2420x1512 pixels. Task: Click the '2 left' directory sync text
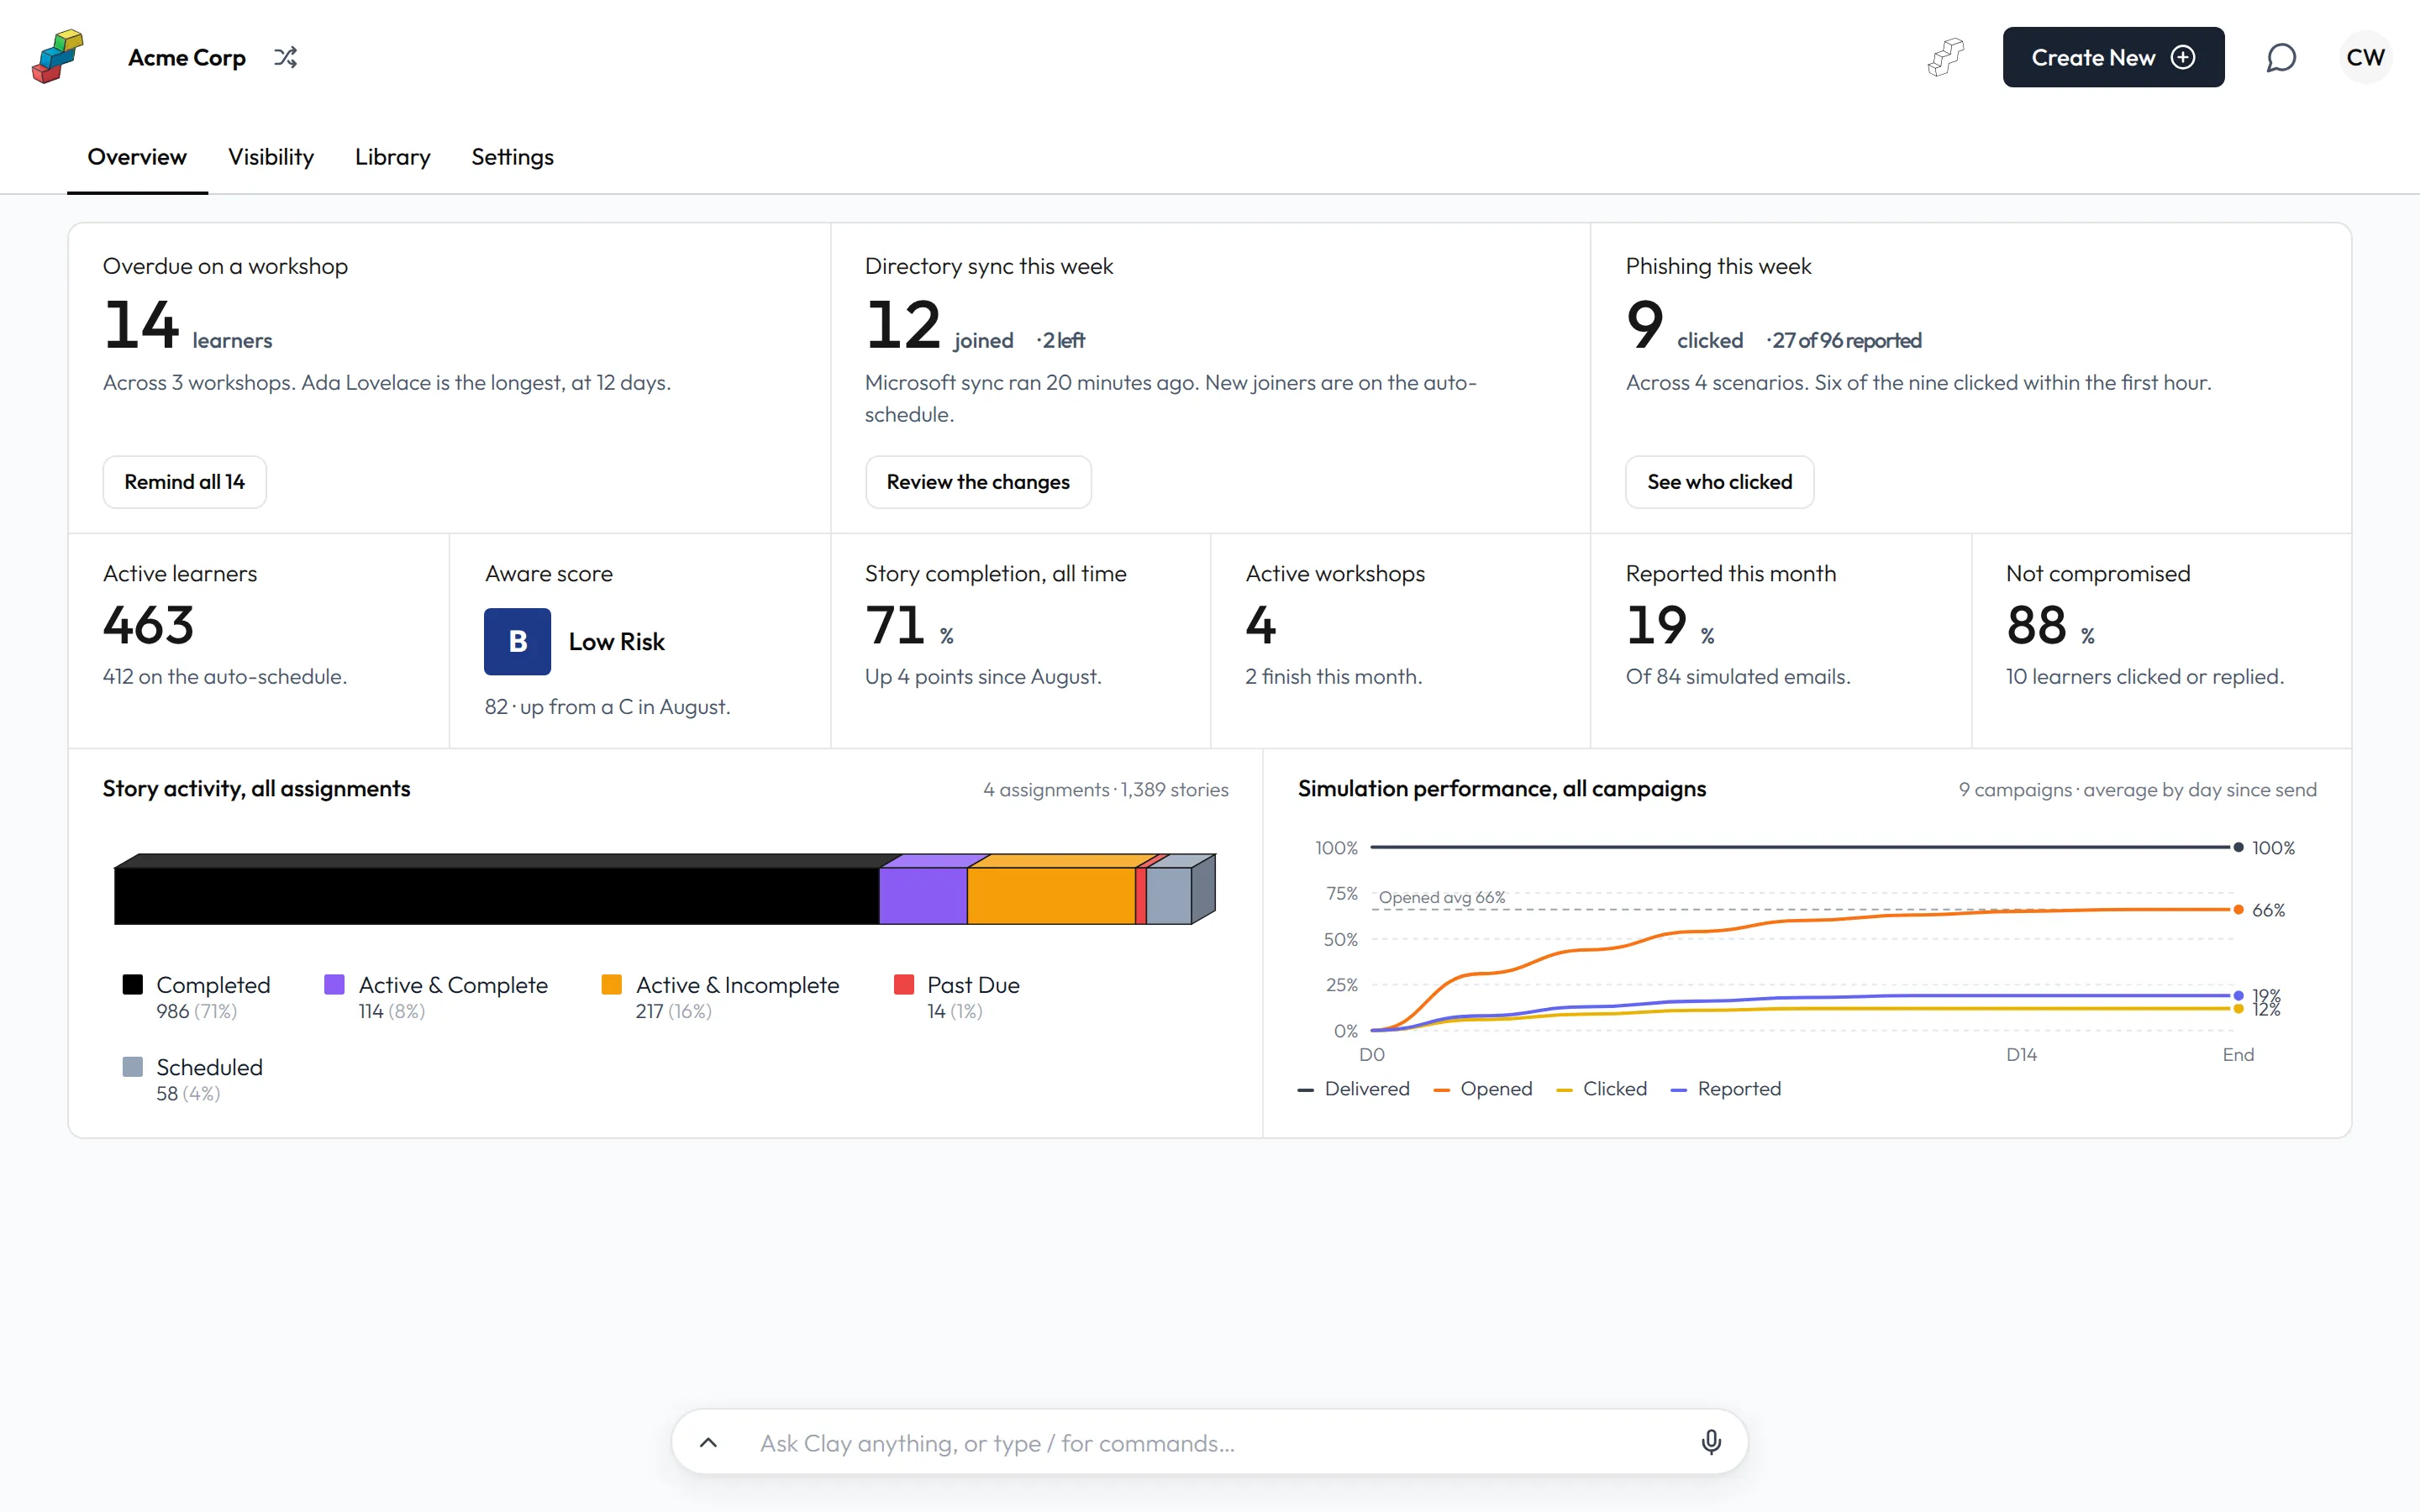tap(1063, 340)
